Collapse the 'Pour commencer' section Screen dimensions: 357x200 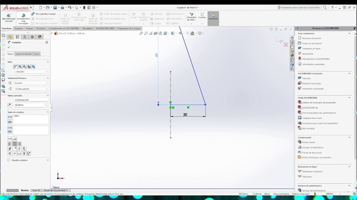(349, 33)
